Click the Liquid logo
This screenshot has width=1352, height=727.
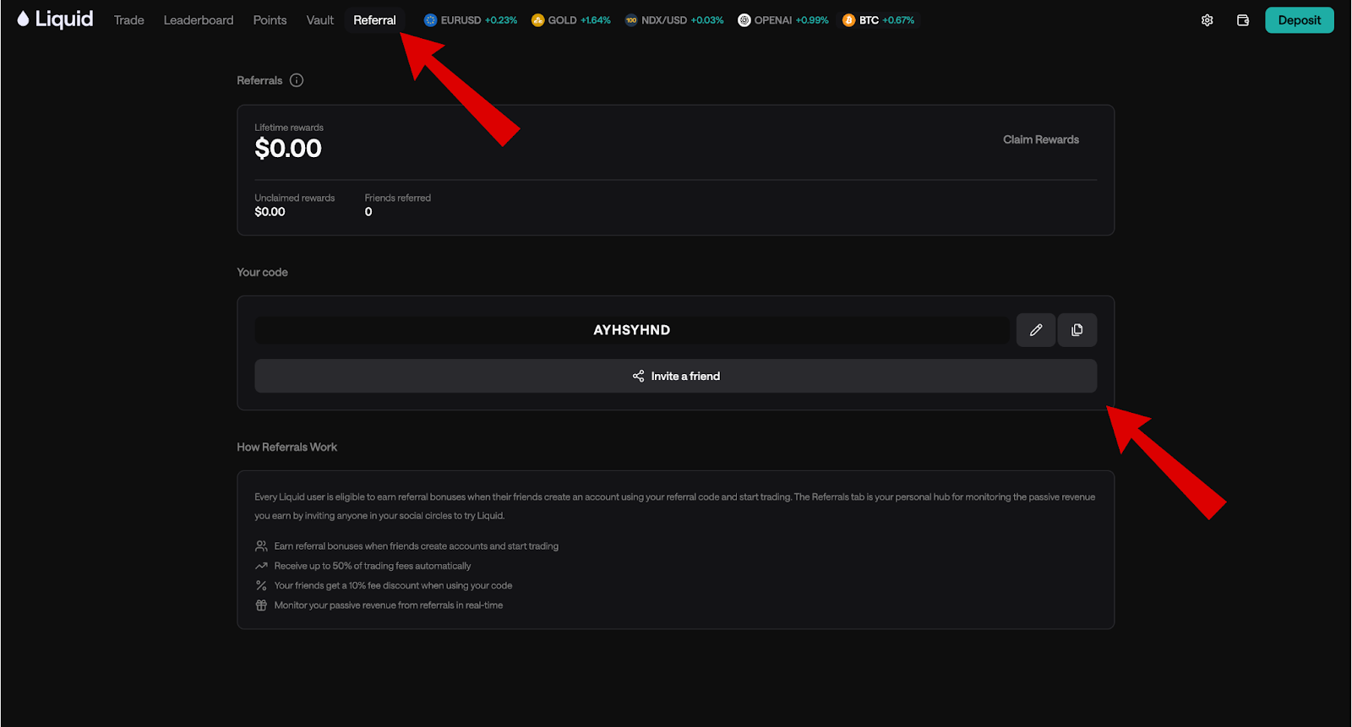click(55, 19)
